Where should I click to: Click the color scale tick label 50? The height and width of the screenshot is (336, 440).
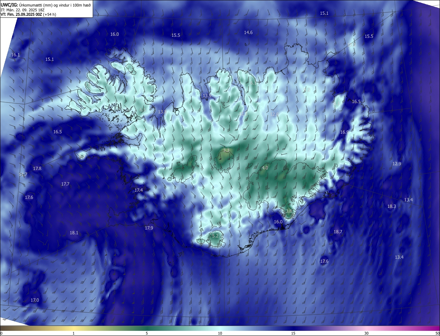[x=437, y=333]
